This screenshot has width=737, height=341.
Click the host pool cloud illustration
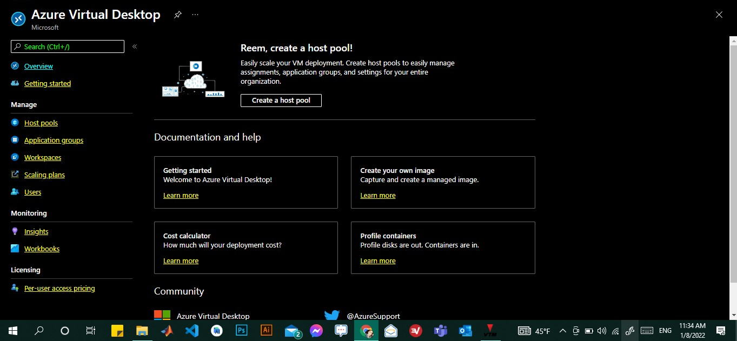(193, 80)
